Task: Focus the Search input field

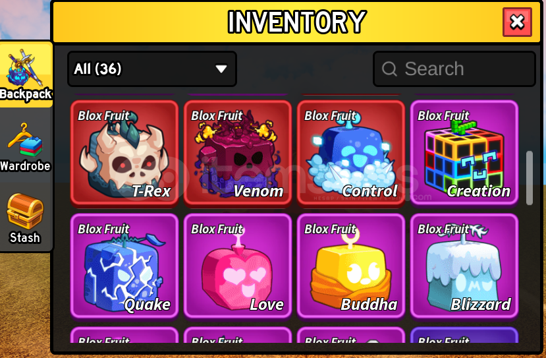Action: tap(454, 69)
